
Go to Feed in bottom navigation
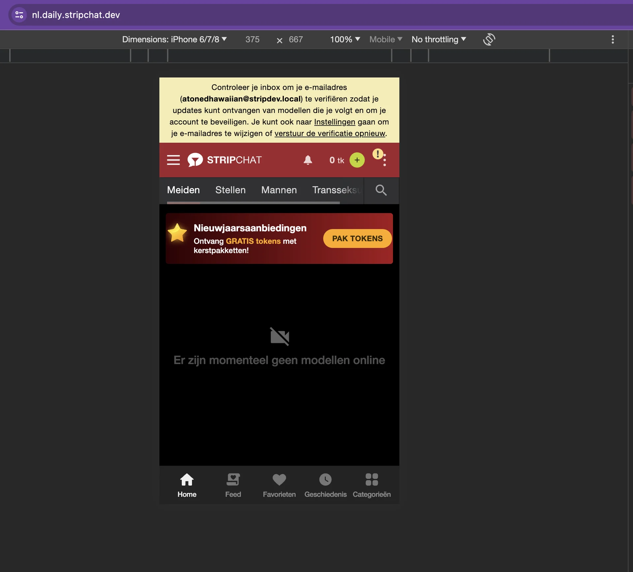click(233, 485)
